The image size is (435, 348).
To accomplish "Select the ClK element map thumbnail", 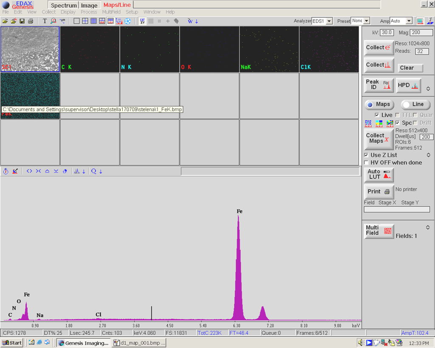I will point(329,49).
